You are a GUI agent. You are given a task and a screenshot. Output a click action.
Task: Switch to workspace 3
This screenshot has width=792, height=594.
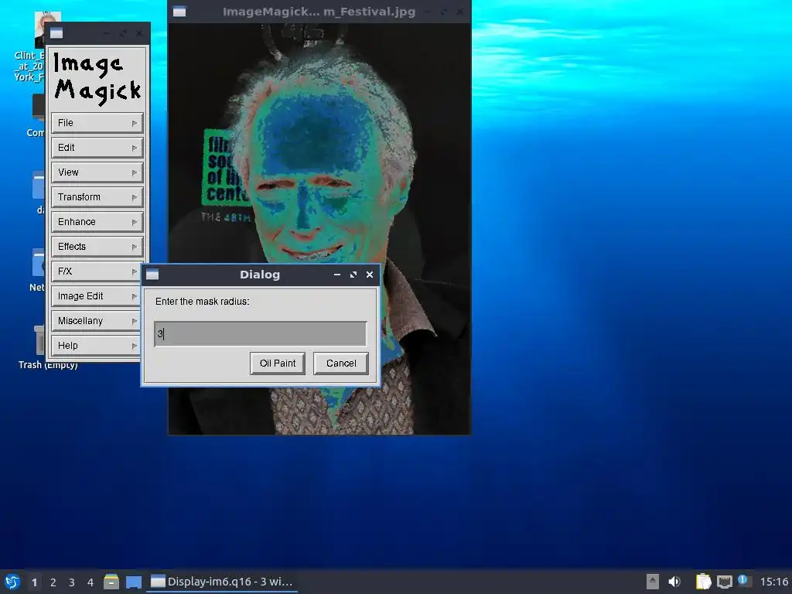point(72,582)
